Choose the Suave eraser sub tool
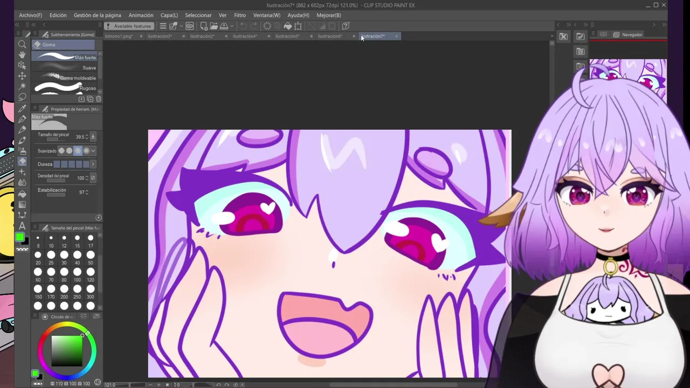690x388 pixels. (64, 68)
